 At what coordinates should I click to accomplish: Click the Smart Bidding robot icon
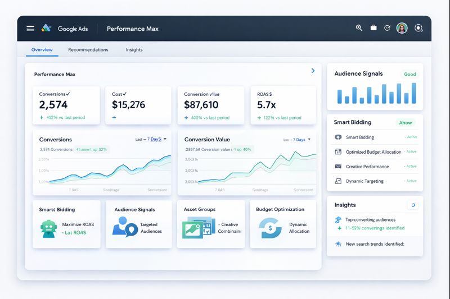coord(48,229)
